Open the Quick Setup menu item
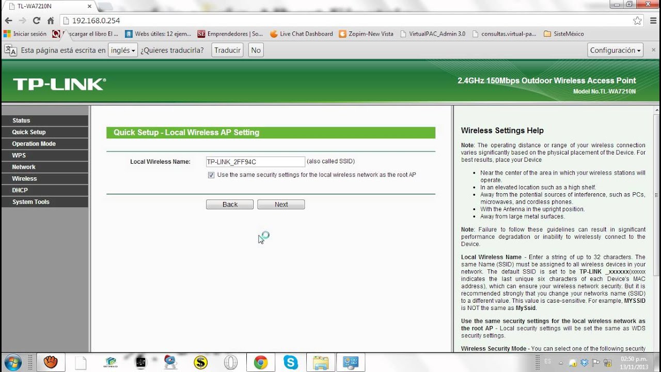The image size is (661, 372). tap(44, 132)
